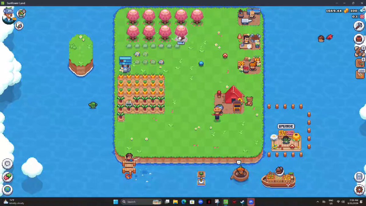Select the carrot slot showing 103
Viewport: 366px width, 206px height.
(360, 74)
